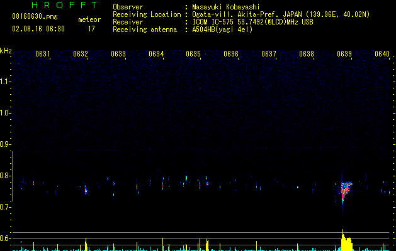Click the antenna text A504HB(yagi 4el)
The image size is (396, 251).
(x=222, y=29)
